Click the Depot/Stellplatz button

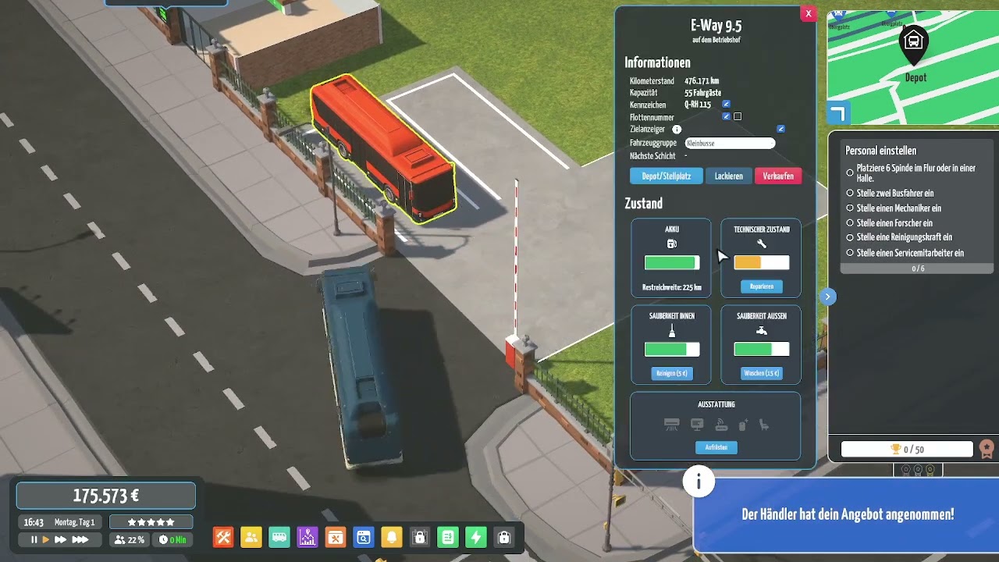tap(666, 176)
